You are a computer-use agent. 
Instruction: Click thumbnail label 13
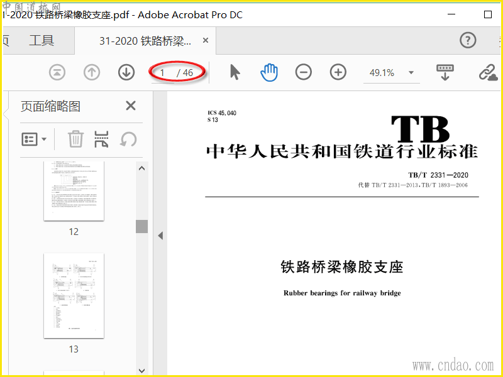(74, 349)
